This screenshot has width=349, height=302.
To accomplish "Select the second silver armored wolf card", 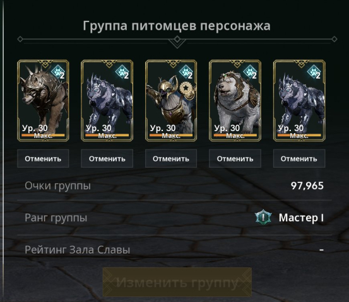I will tap(107, 100).
